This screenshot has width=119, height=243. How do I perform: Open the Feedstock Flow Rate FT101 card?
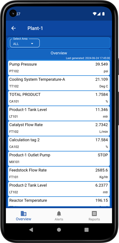coord(59,174)
